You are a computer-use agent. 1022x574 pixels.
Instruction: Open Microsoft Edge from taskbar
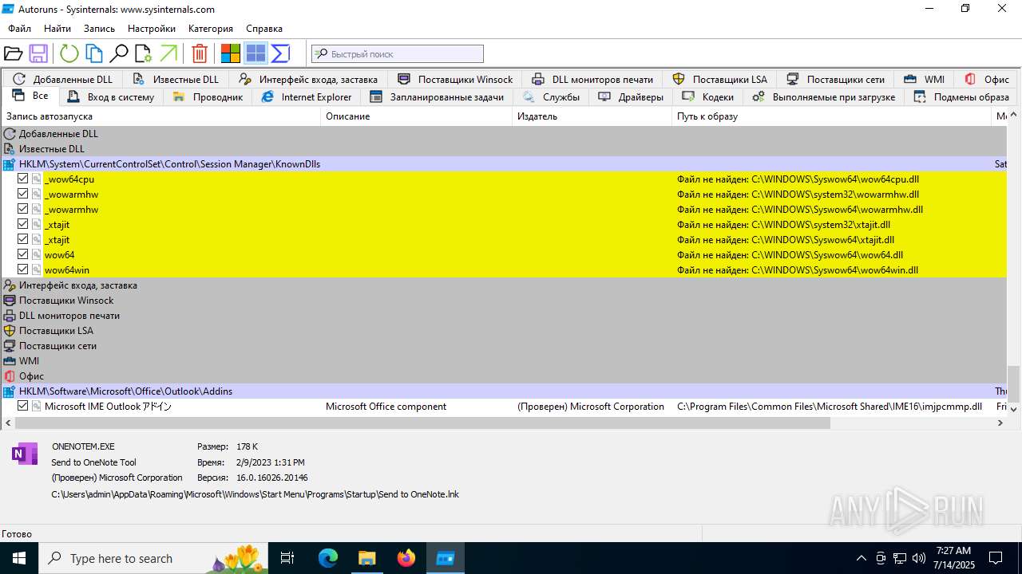[x=328, y=558]
